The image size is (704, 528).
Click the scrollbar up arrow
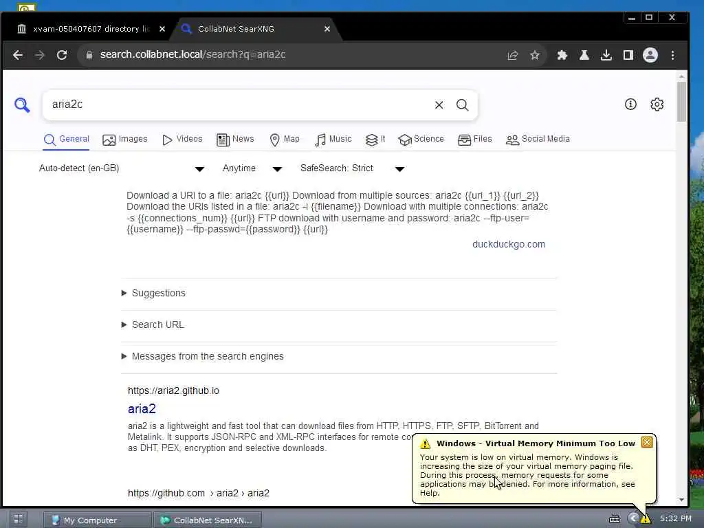tap(681, 76)
